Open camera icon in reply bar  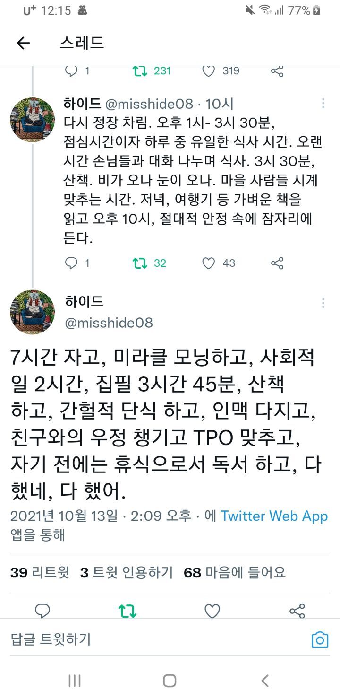(x=320, y=640)
